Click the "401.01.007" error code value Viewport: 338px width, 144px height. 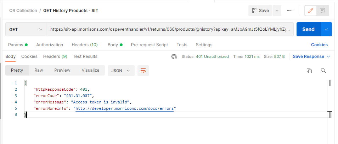(x=78, y=96)
